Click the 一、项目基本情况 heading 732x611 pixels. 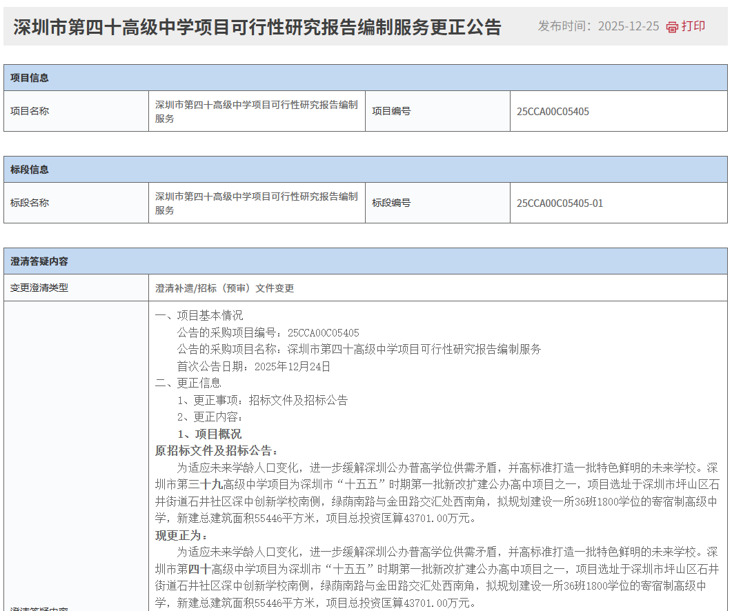199,315
